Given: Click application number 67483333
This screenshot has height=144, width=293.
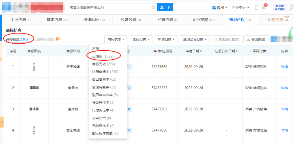Looking at the screenshot, I should 159,88.
